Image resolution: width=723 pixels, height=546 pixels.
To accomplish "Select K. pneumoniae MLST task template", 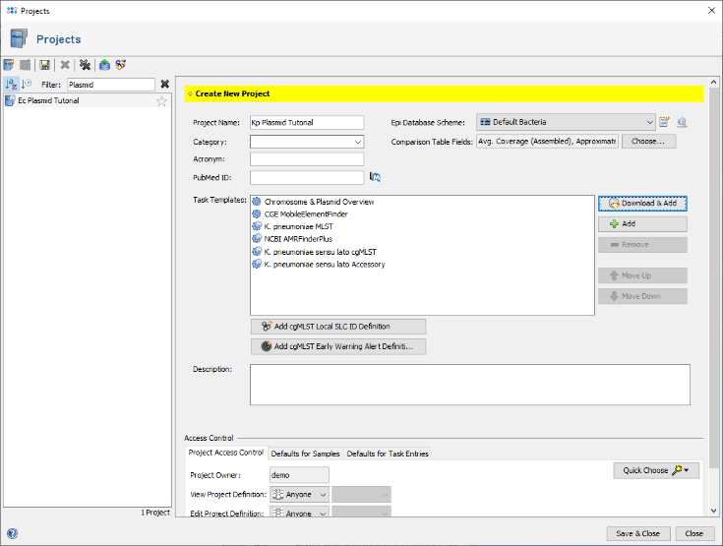I will point(298,227).
